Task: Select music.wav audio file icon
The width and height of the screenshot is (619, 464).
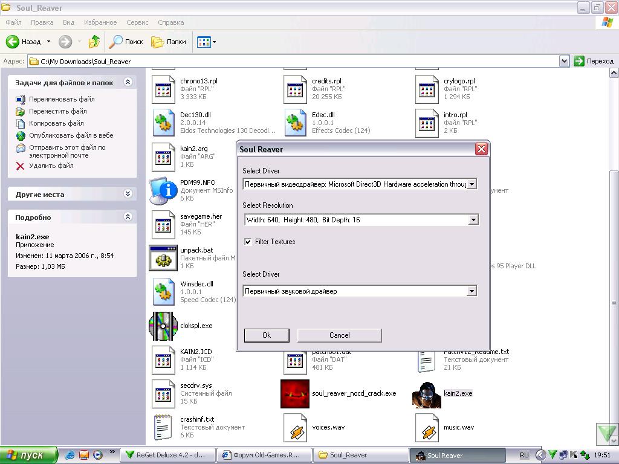Action: pos(428,428)
